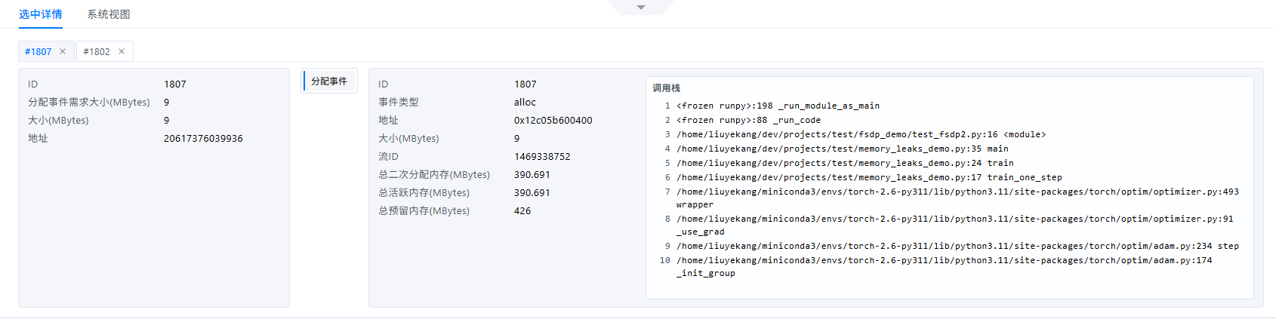Click call stack line train_one_step
Screen dimensions: 1276x319
[869, 177]
